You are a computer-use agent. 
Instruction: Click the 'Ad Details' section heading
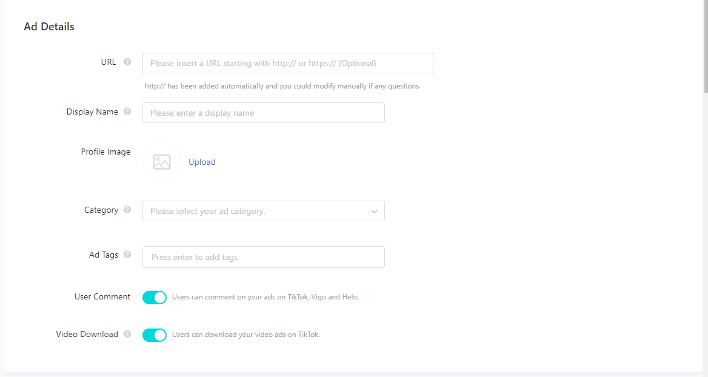coord(48,27)
